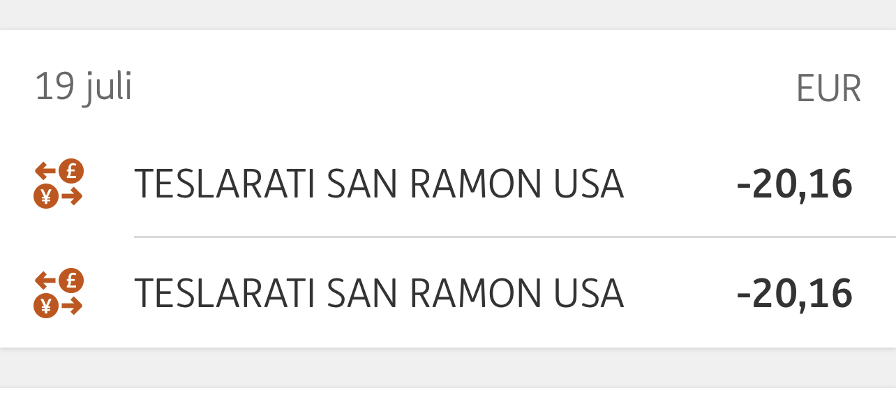Select the second -20,16 amount
896x395 pixels.
coord(794,293)
